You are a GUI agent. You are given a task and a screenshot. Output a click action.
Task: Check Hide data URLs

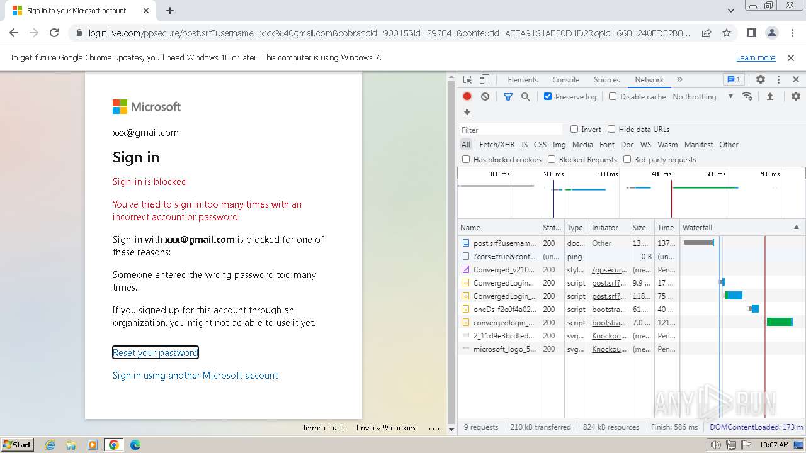tap(611, 129)
